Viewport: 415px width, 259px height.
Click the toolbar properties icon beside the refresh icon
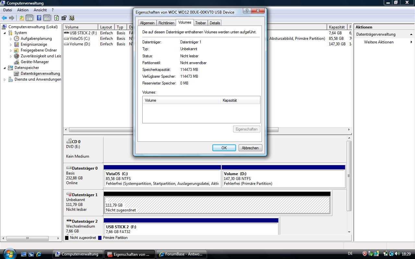coord(64,18)
